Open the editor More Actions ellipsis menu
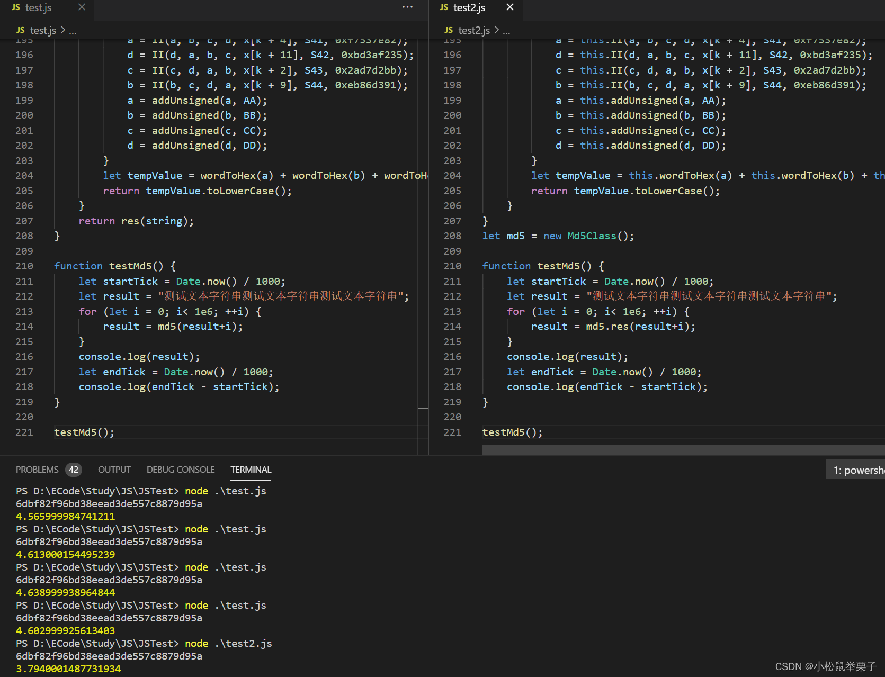The height and width of the screenshot is (677, 885). click(407, 7)
